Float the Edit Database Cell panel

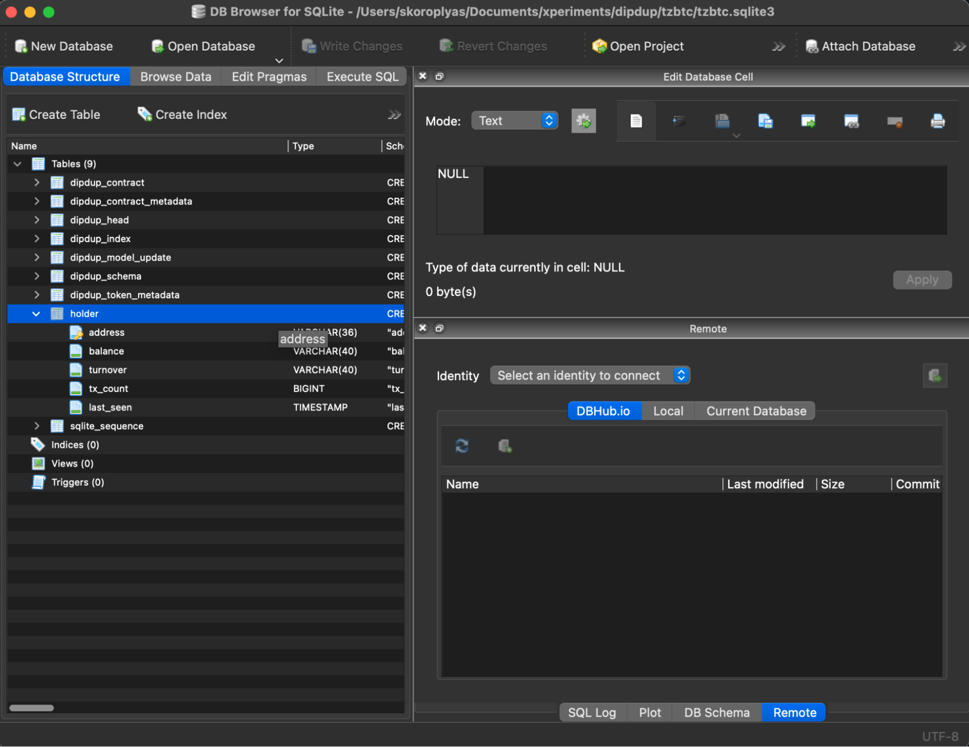point(439,77)
